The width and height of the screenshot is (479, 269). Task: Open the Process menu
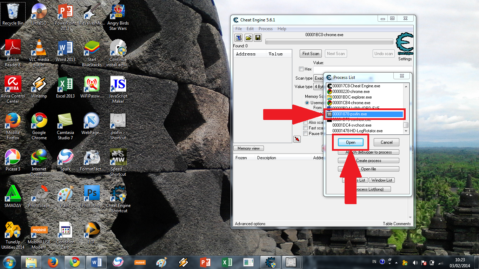[x=266, y=29]
